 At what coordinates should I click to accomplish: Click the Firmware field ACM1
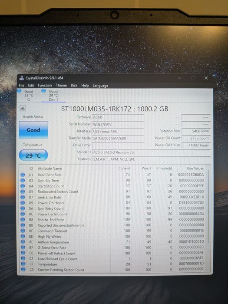click(118, 117)
